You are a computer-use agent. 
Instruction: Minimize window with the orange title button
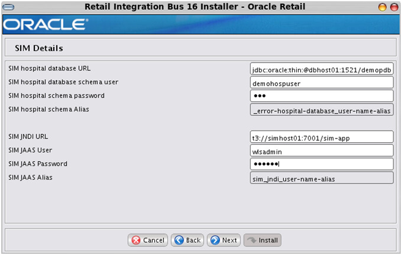pyautogui.click(x=382, y=7)
